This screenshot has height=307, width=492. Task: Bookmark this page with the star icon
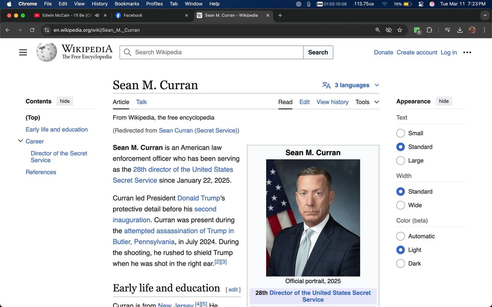pos(400,30)
